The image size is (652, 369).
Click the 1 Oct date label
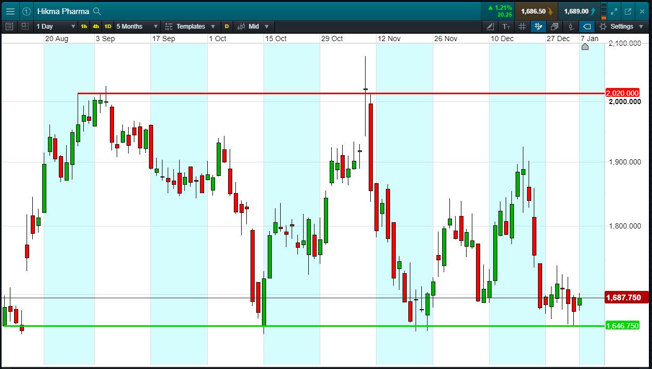point(217,39)
